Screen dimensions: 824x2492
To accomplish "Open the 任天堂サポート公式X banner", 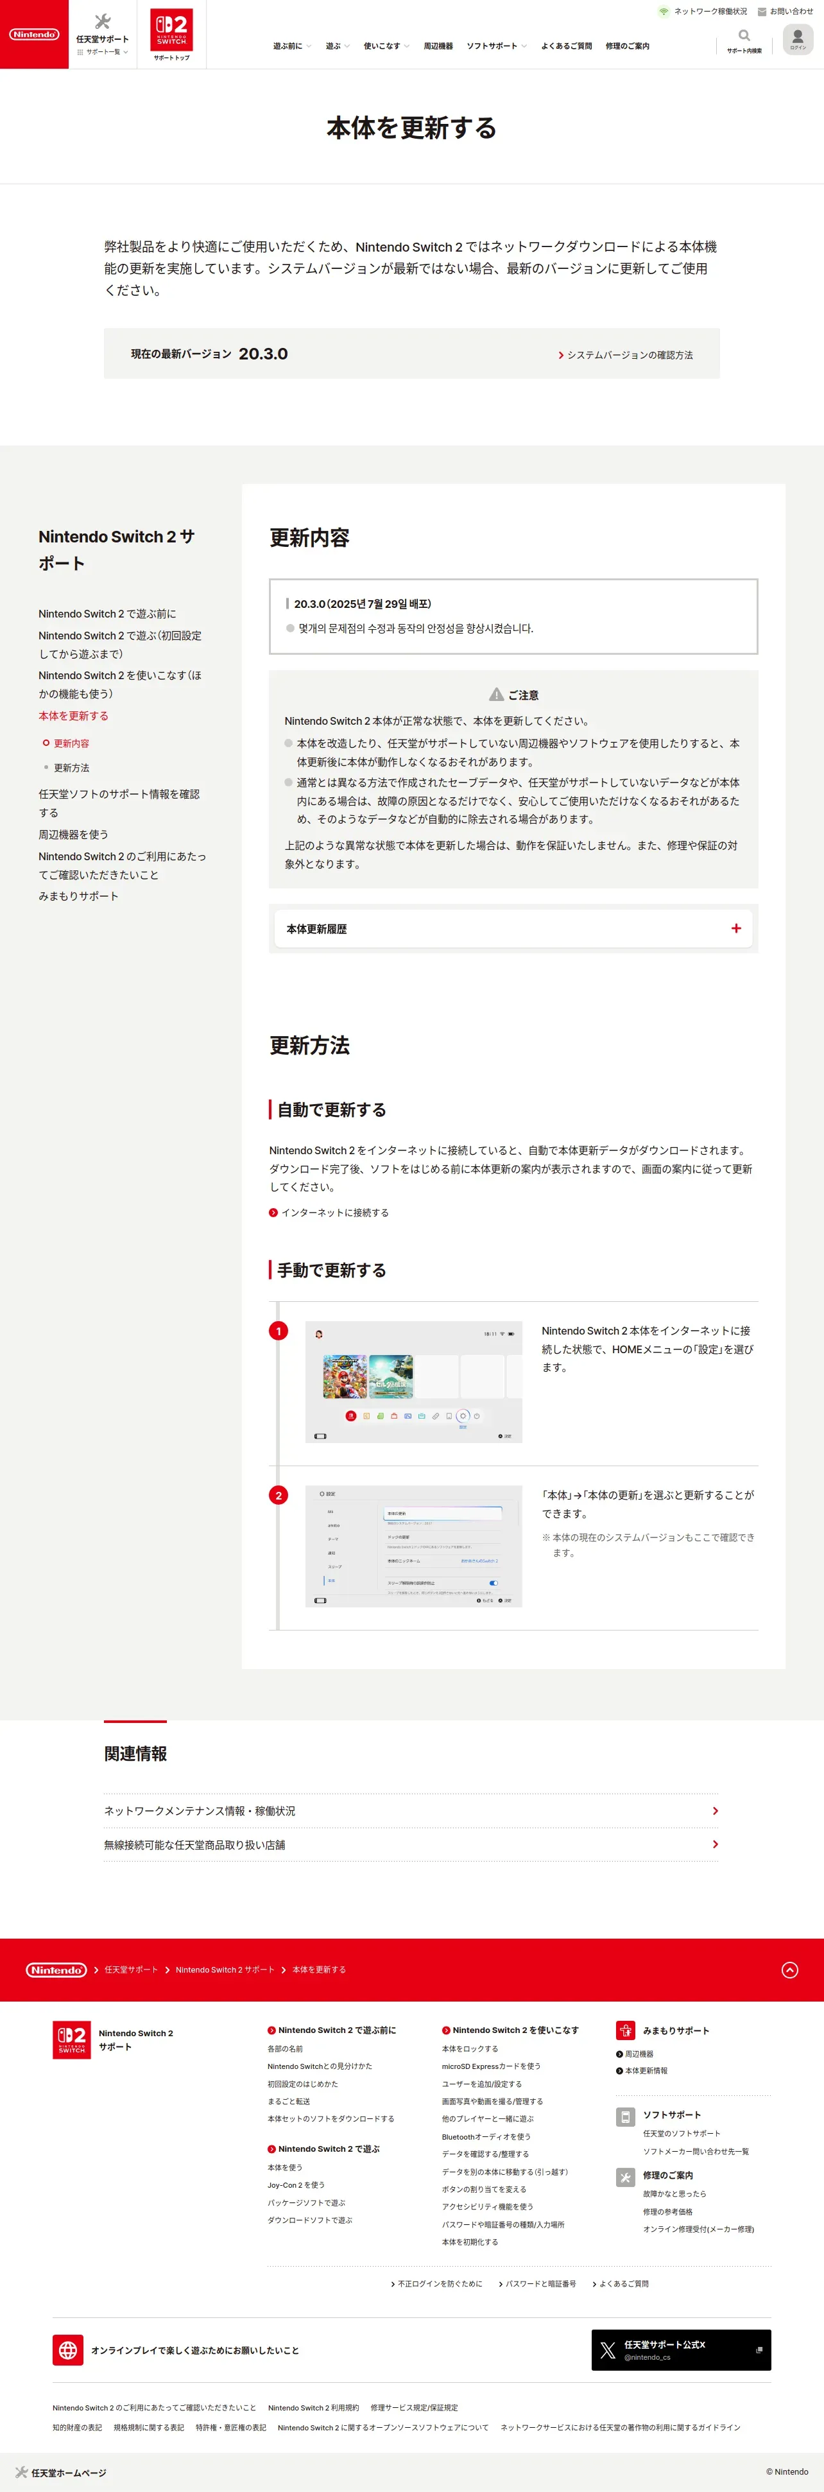I will point(681,2349).
